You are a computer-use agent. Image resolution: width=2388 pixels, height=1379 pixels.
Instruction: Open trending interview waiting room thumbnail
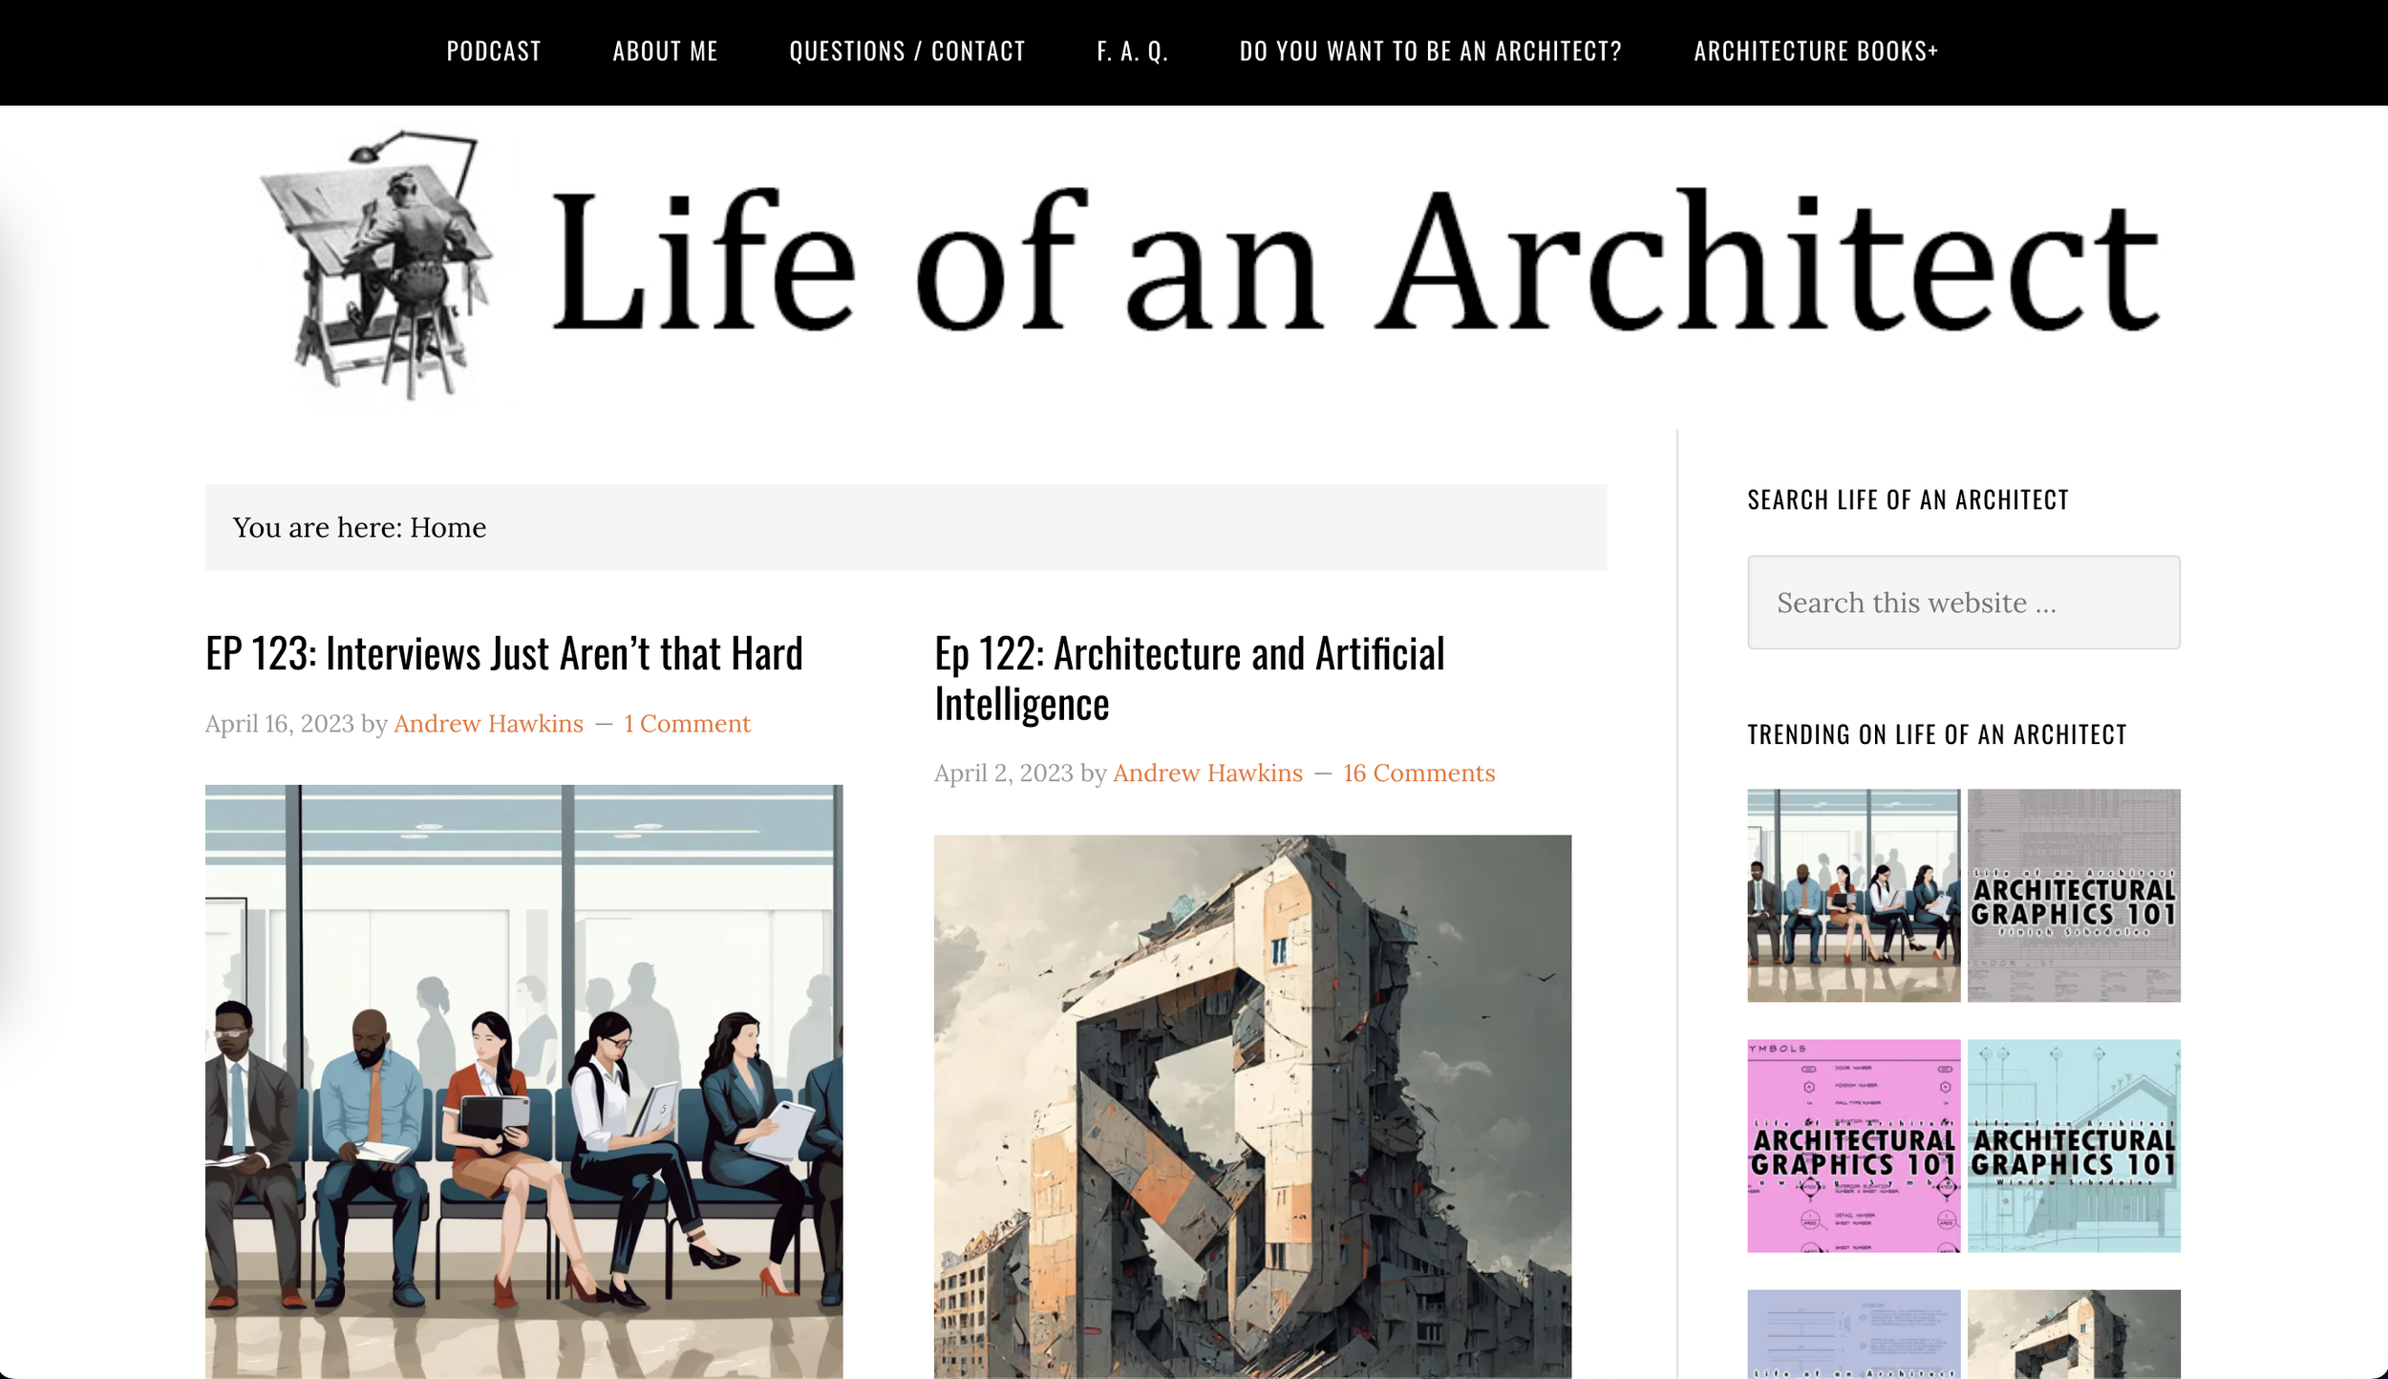(x=1853, y=895)
